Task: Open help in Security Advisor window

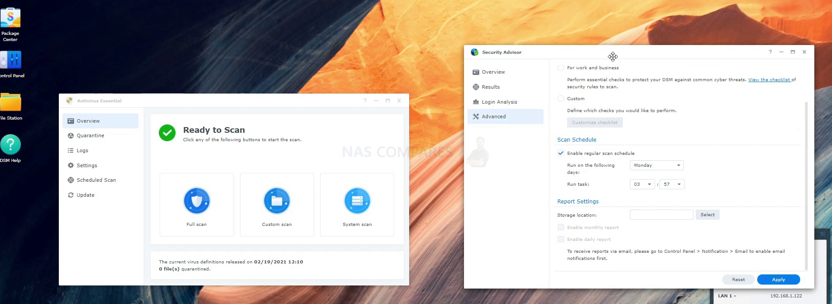Action: point(770,52)
